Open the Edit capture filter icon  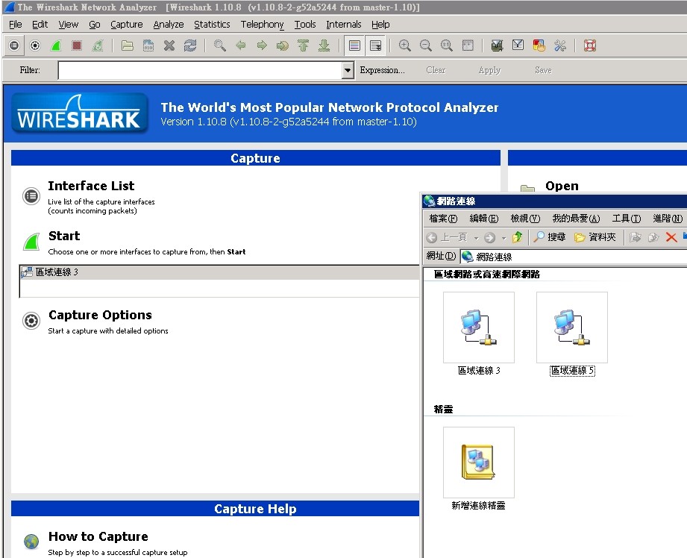pyautogui.click(x=497, y=46)
